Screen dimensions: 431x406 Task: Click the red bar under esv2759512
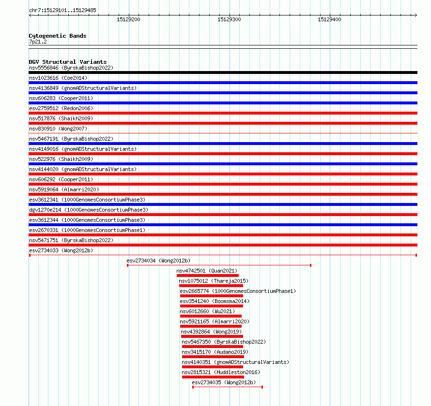pyautogui.click(x=223, y=113)
